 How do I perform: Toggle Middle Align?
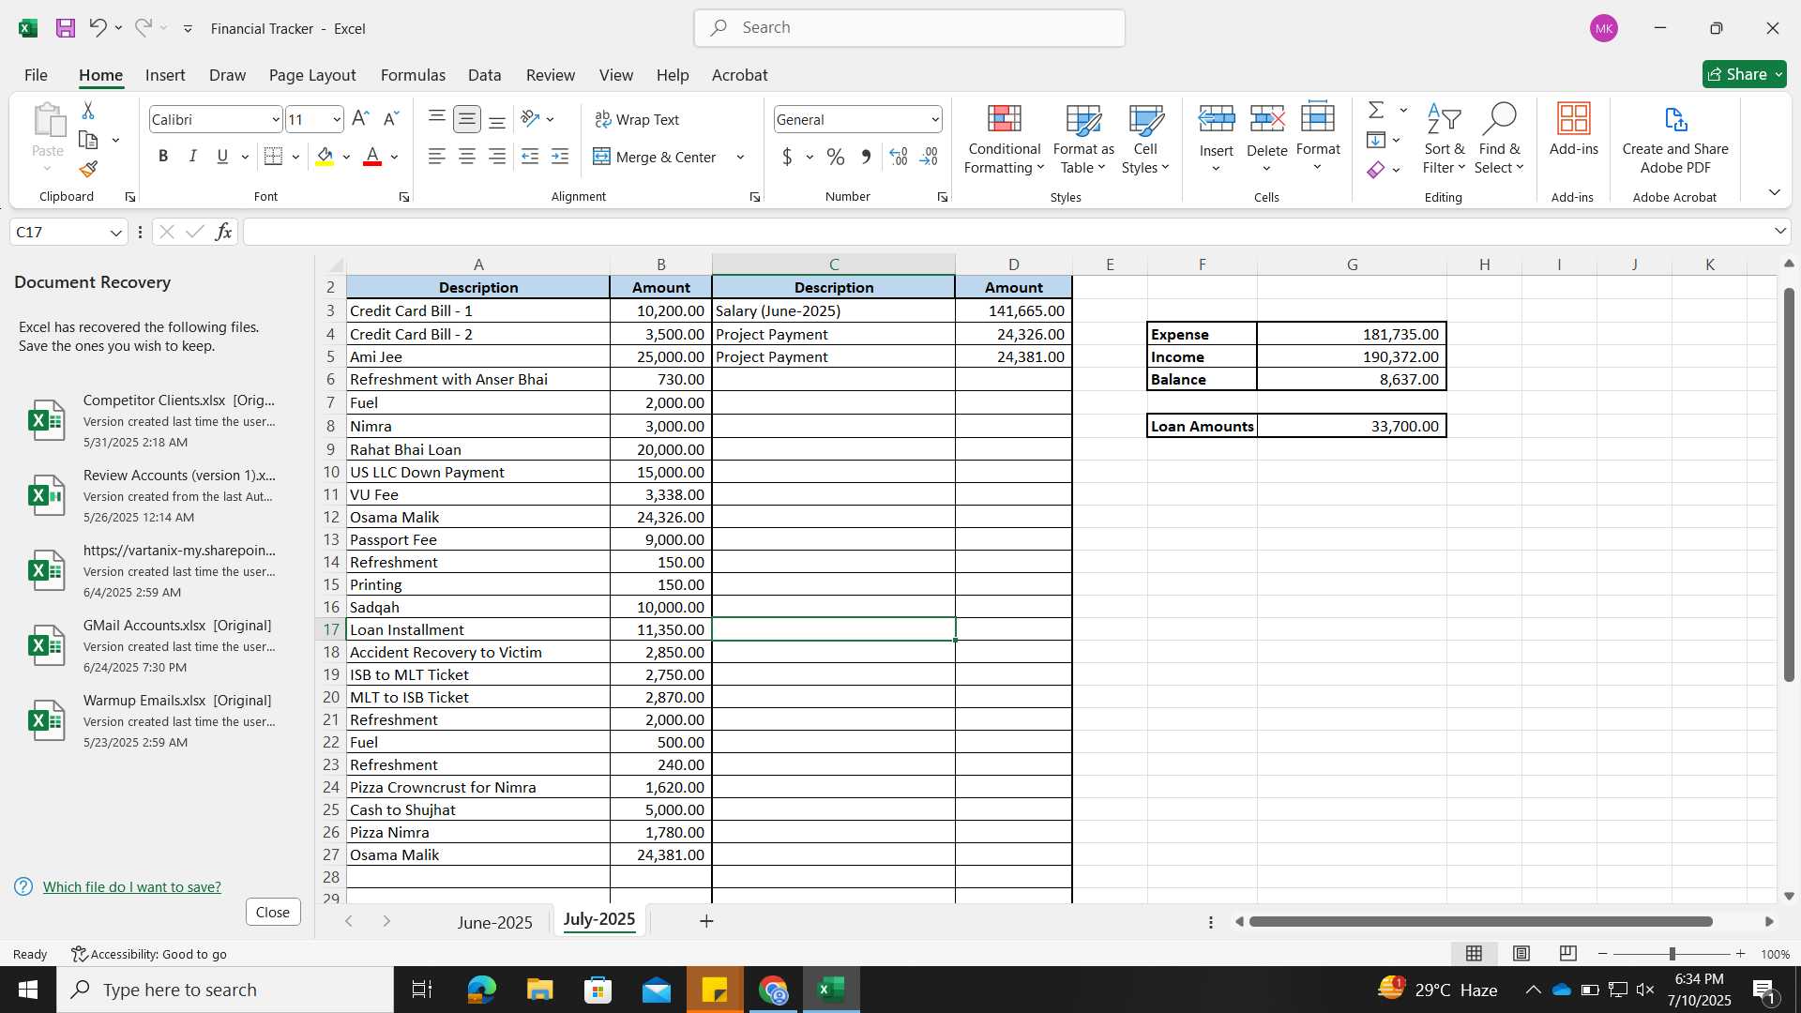point(467,119)
